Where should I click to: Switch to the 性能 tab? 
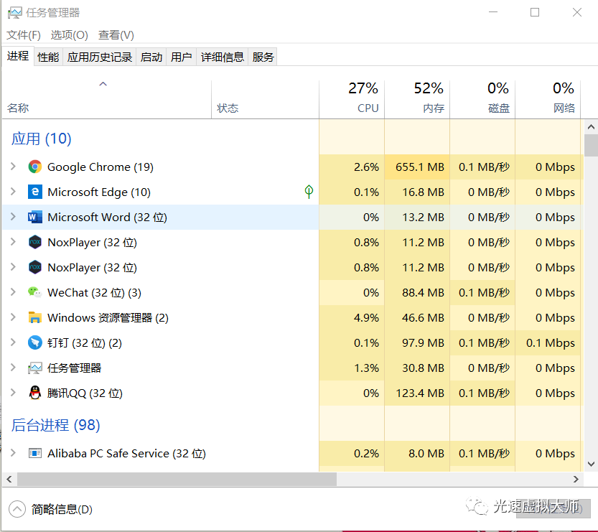point(48,57)
